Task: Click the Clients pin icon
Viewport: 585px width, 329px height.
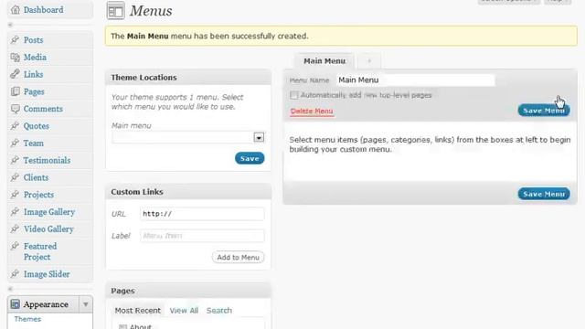Action: point(15,177)
